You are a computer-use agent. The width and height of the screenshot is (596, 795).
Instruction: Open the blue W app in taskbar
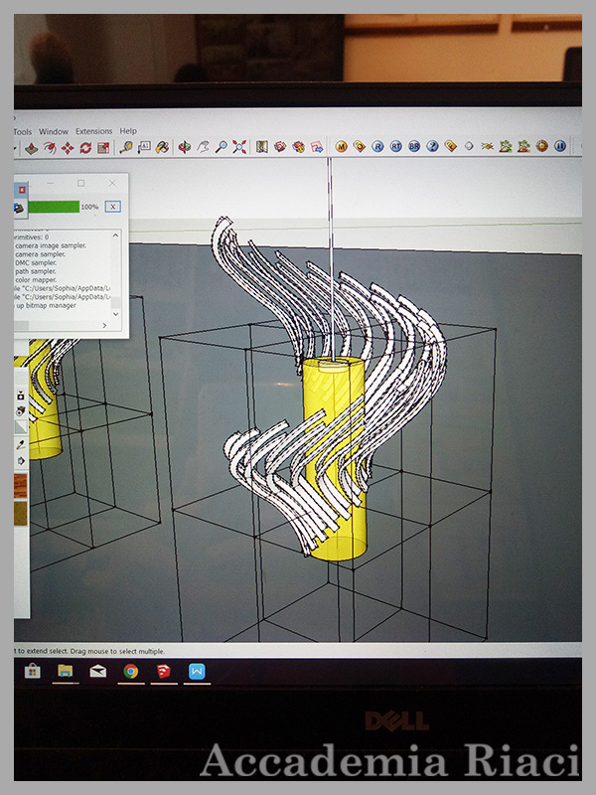point(197,672)
